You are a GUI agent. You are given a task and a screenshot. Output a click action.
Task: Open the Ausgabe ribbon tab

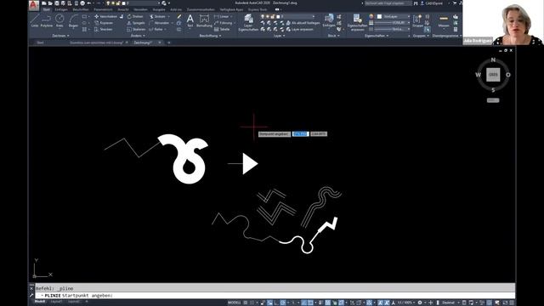(159, 9)
